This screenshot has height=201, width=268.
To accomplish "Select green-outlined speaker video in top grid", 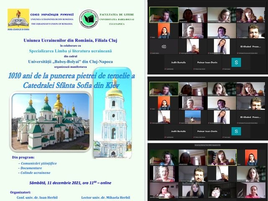I will tap(164, 15).
